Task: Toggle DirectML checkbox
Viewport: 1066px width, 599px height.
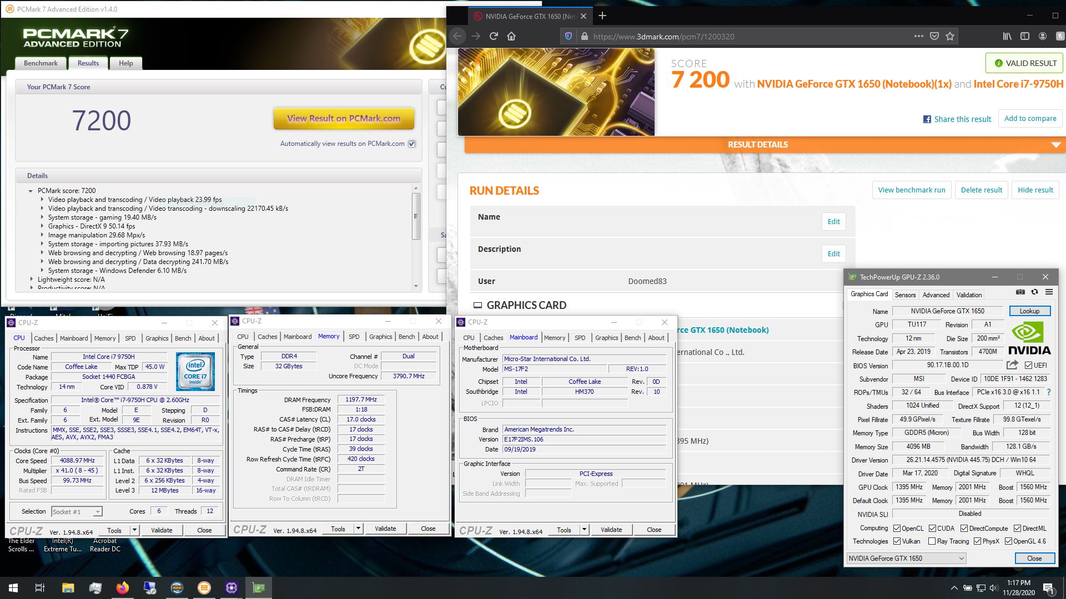Action: coord(1017,529)
